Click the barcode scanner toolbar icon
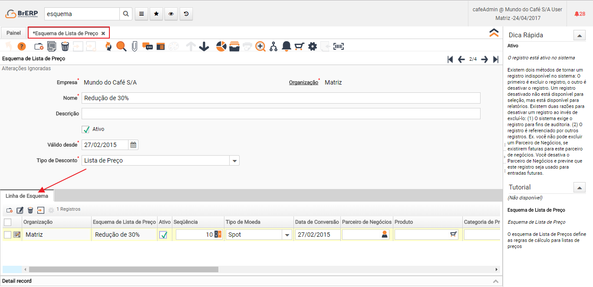Image resolution: width=593 pixels, height=287 pixels. click(339, 46)
